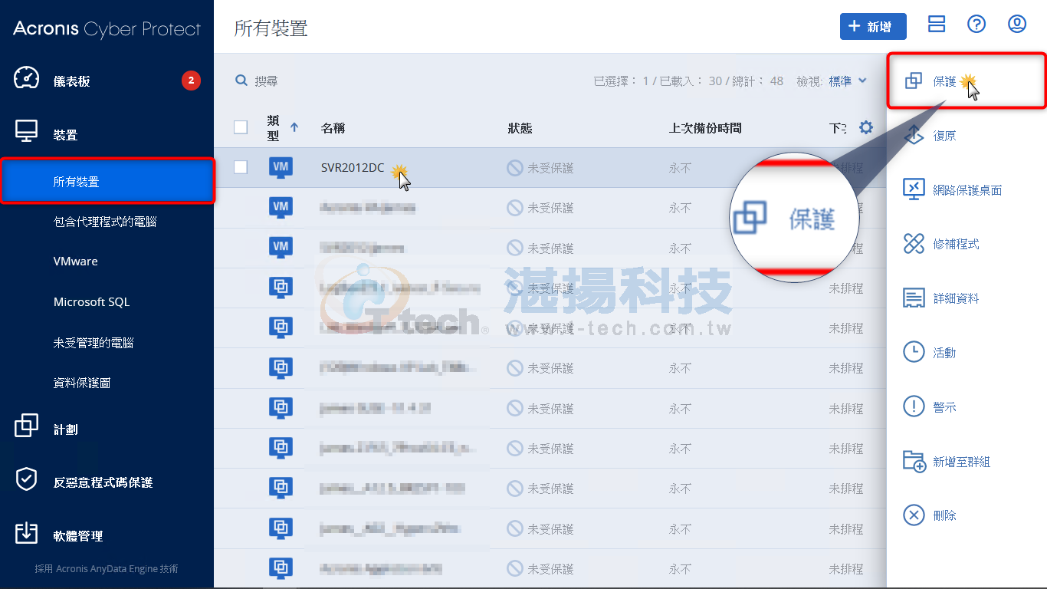Click the 活動 action label
The height and width of the screenshot is (589, 1047).
[x=944, y=354]
